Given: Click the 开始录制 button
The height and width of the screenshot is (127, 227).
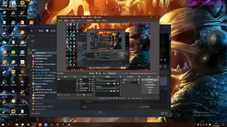Looking at the screenshot, I should pyautogui.click(x=150, y=82).
